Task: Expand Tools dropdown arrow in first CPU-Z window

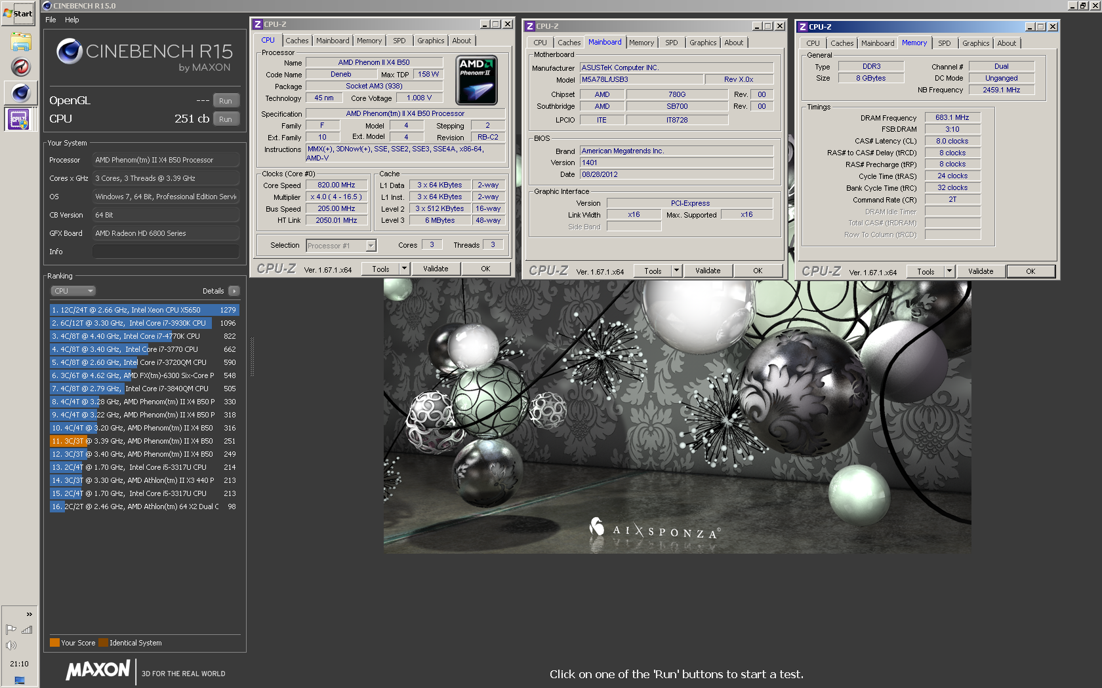Action: point(404,269)
